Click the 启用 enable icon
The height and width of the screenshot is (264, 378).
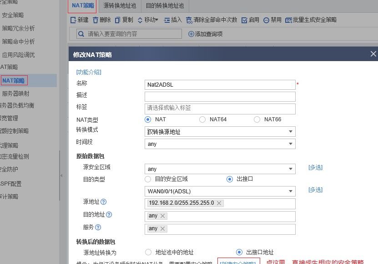251,20
